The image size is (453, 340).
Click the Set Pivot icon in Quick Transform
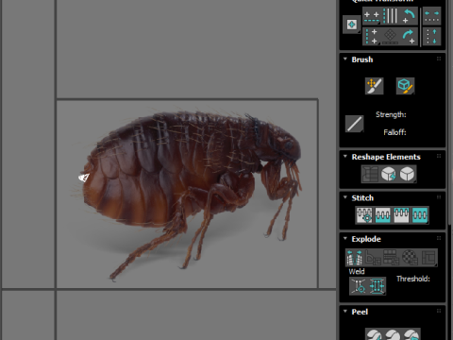[351, 25]
